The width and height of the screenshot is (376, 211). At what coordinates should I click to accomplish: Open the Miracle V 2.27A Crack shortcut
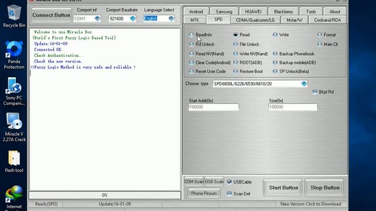pos(14,127)
